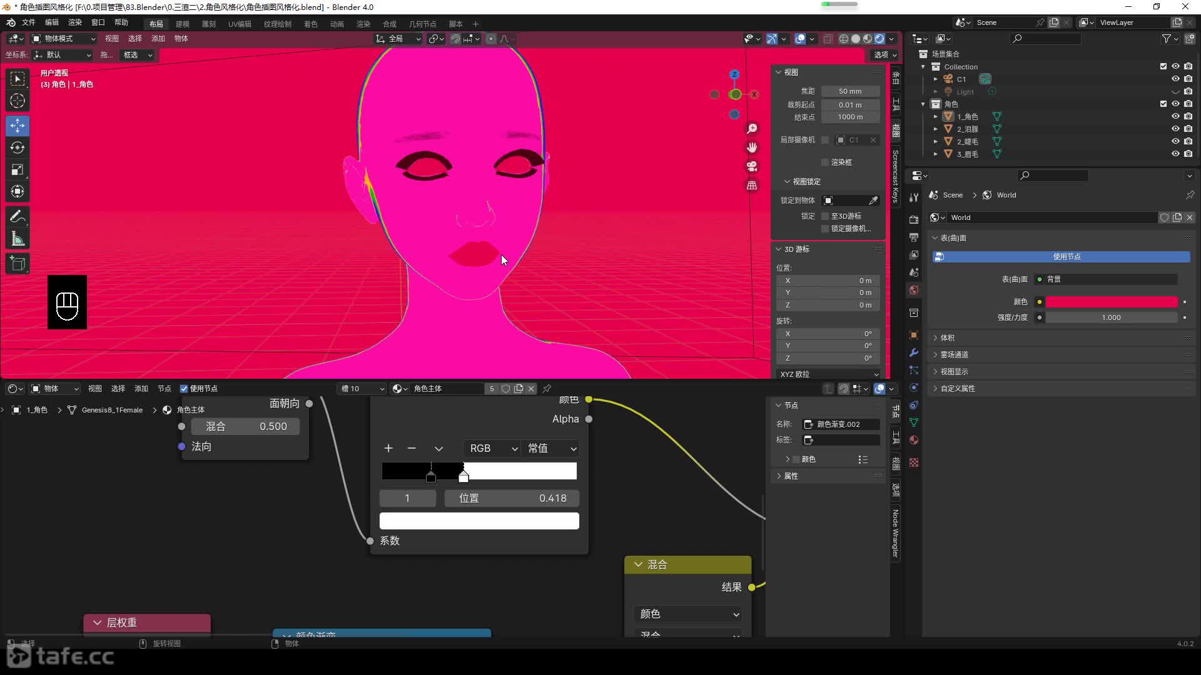Screen dimensions: 1201x675
Task: Open the Modifiers wrench tab
Action: [914, 352]
